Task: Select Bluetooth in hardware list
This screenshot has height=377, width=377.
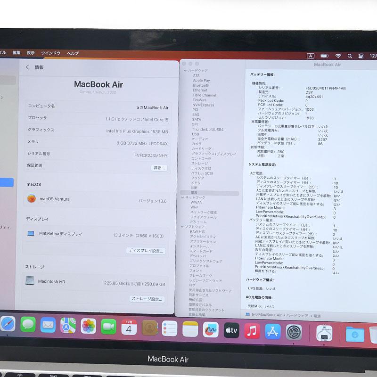Action: click(x=201, y=85)
